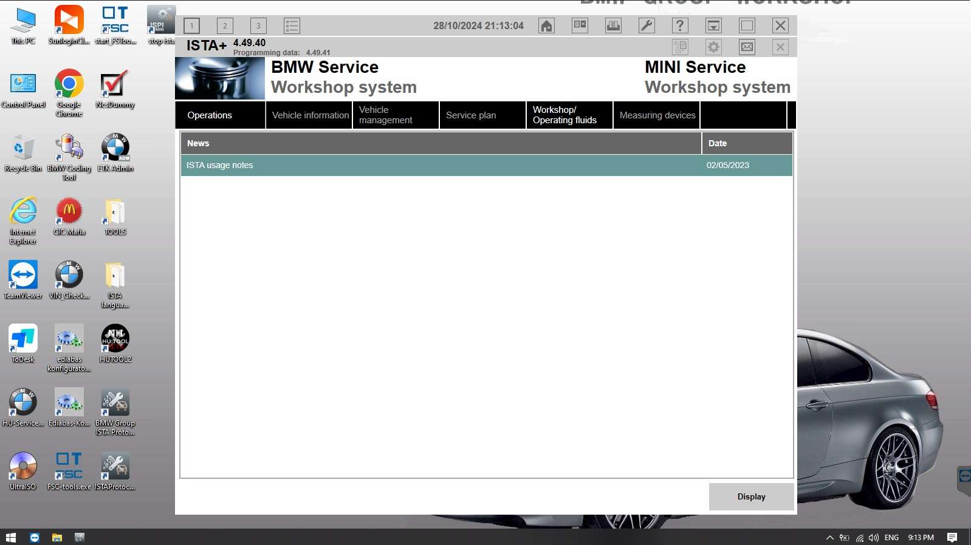Open ISTA help question mark
This screenshot has height=545, width=971.
(x=681, y=25)
